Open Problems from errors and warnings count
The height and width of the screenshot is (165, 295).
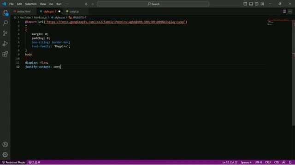click(x=34, y=162)
